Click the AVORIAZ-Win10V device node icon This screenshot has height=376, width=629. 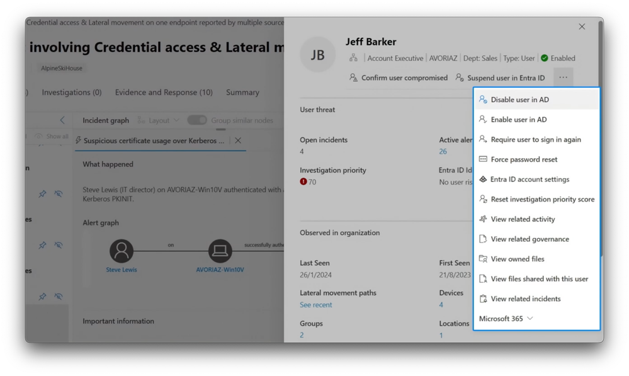point(220,251)
